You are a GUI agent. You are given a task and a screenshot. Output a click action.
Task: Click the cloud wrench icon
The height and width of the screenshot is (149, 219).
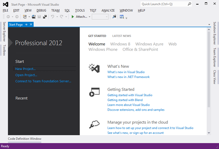(94, 124)
